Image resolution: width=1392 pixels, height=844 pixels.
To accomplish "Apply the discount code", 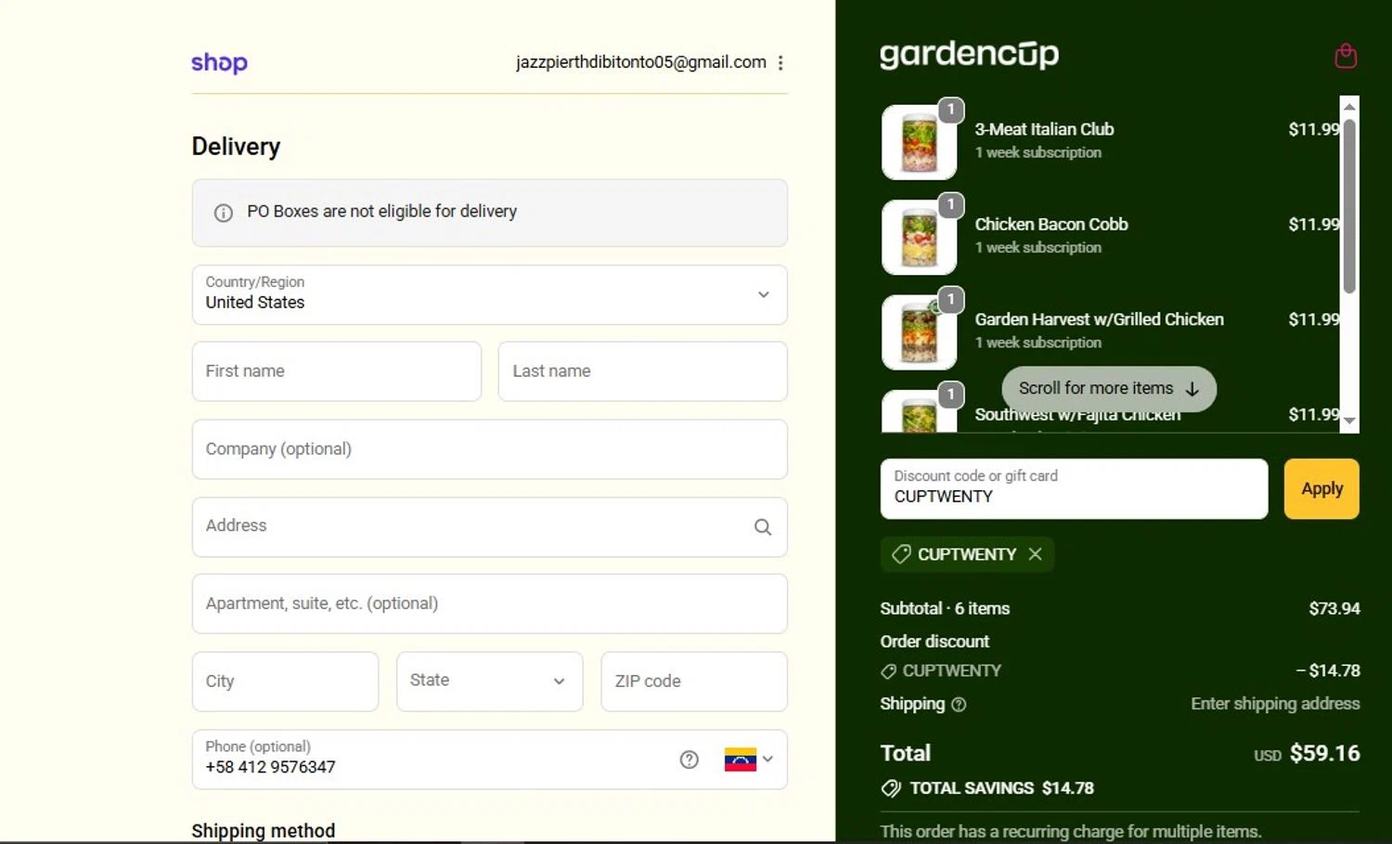I will (1321, 489).
